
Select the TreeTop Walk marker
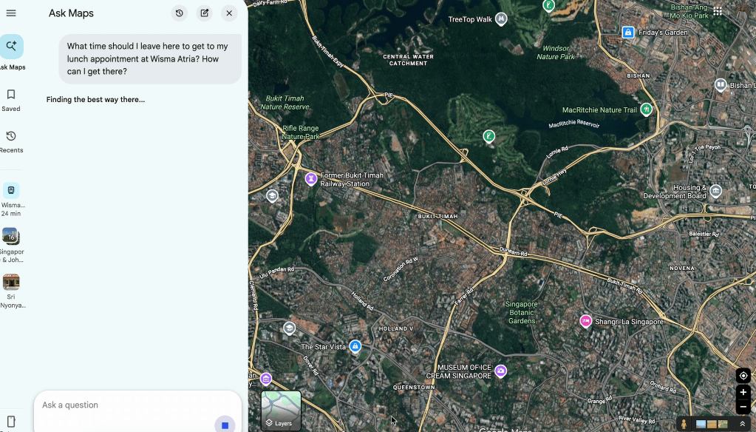pyautogui.click(x=501, y=18)
